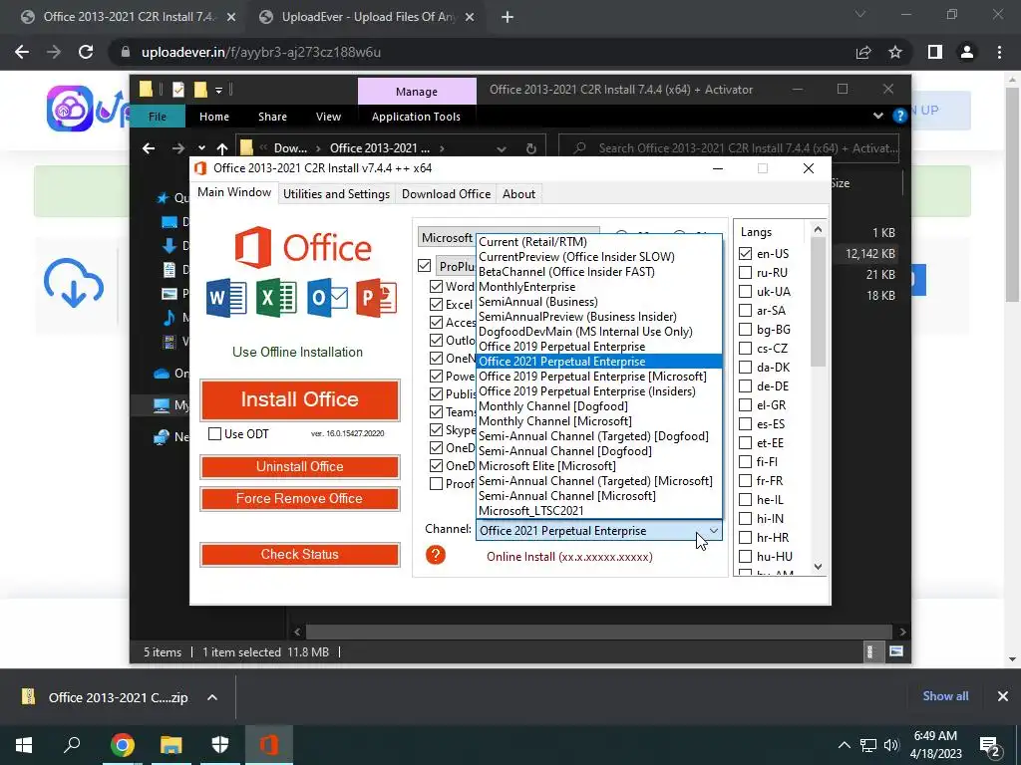Click the Chrome address bar URL

[261, 52]
